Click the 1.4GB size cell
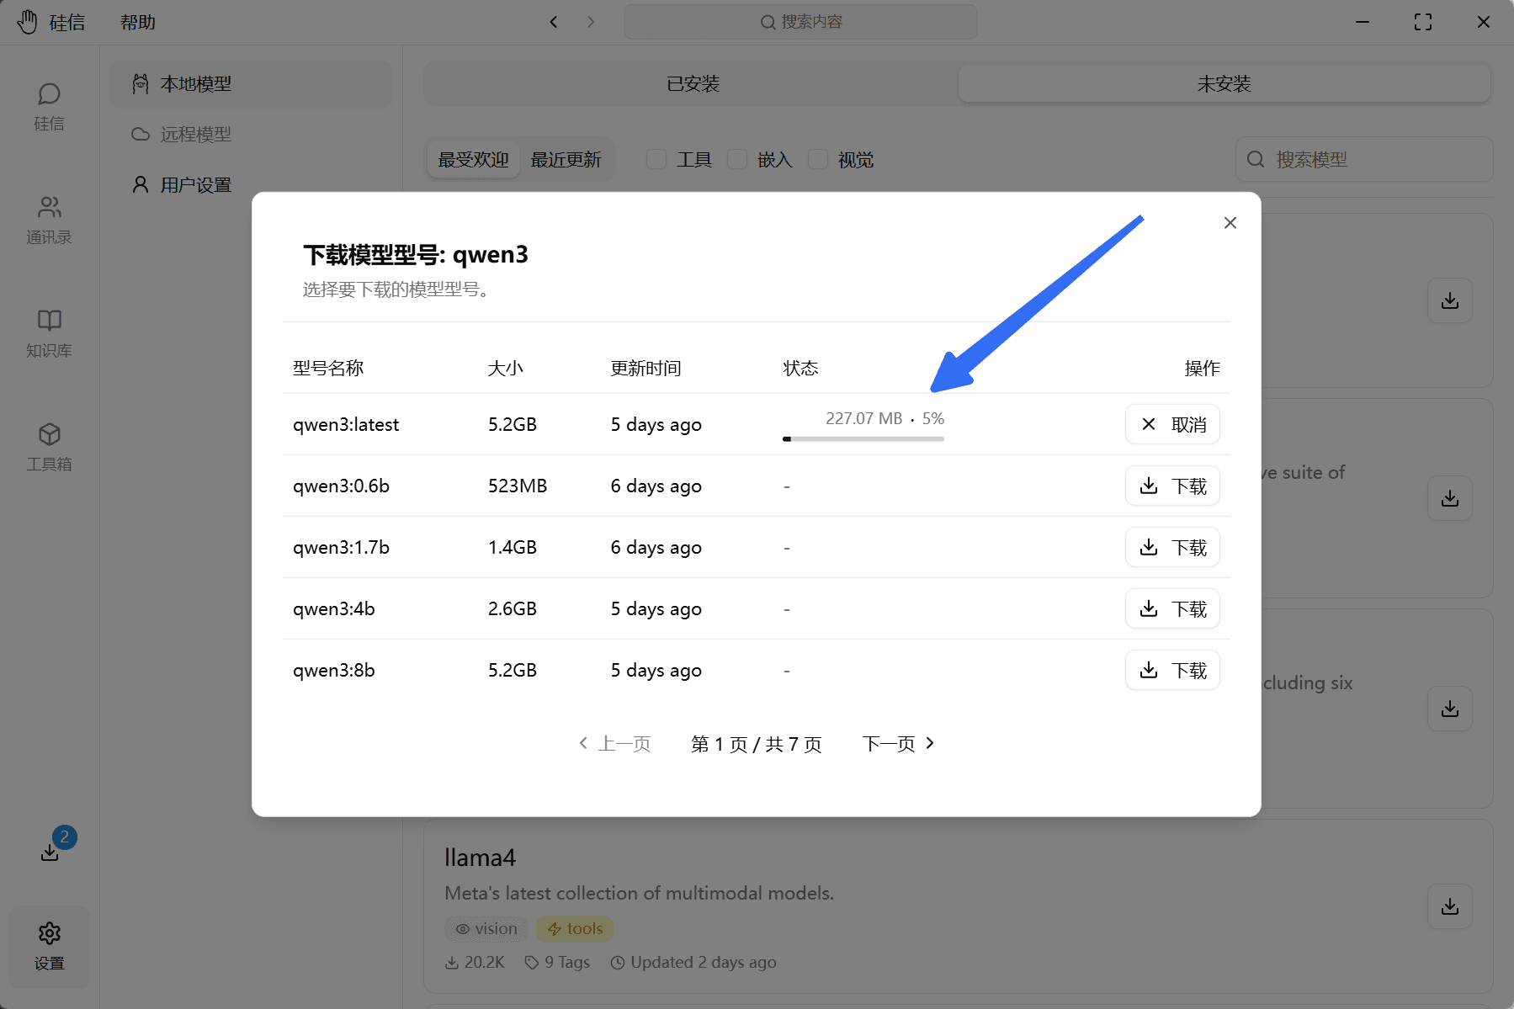This screenshot has width=1514, height=1009. (513, 548)
